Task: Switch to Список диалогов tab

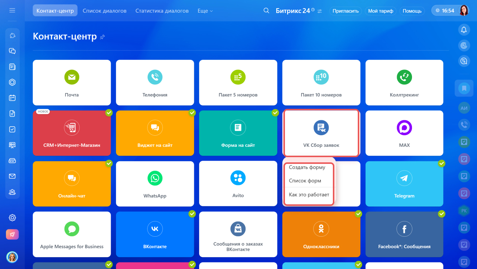Action: [x=104, y=11]
